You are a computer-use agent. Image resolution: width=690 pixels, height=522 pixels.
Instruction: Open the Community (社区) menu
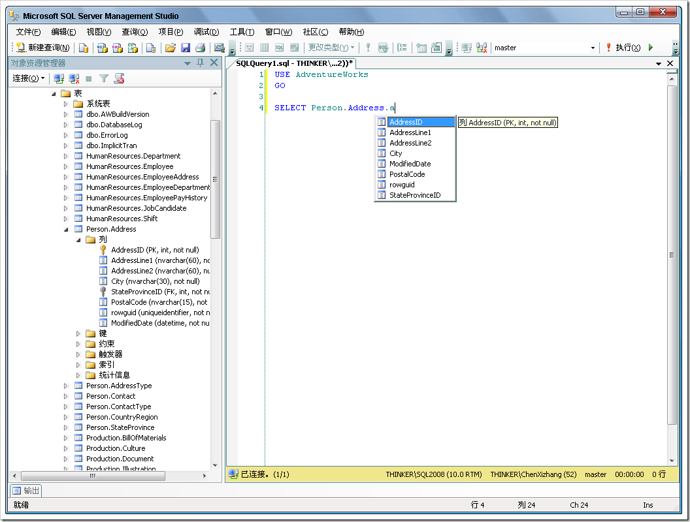315,31
